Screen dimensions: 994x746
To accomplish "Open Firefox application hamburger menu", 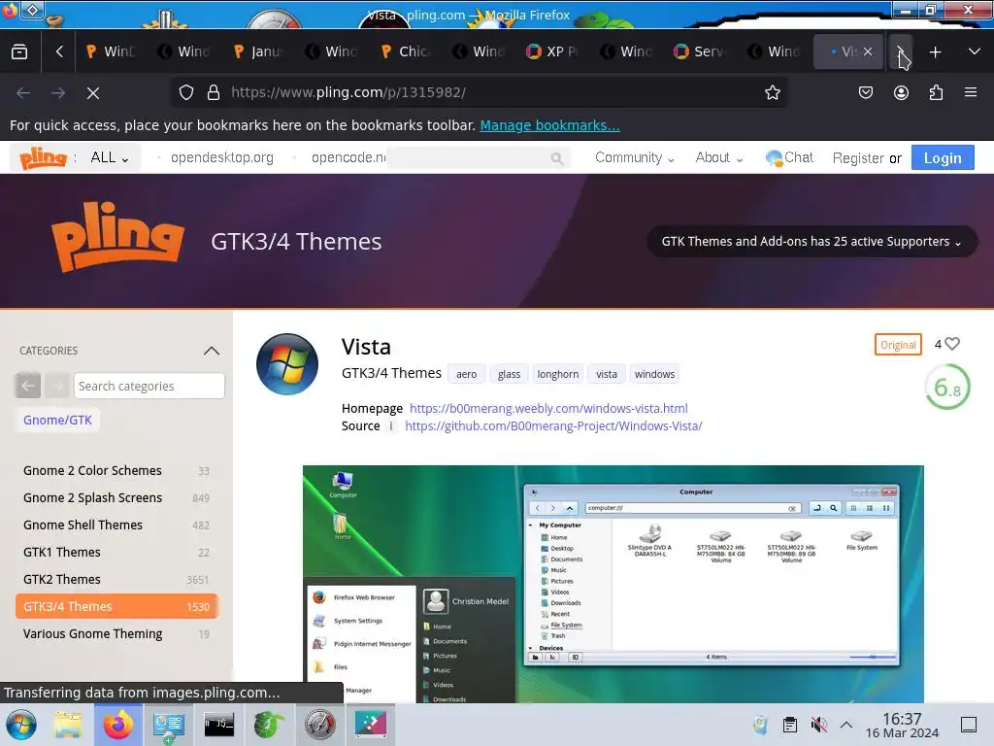I will 971,92.
